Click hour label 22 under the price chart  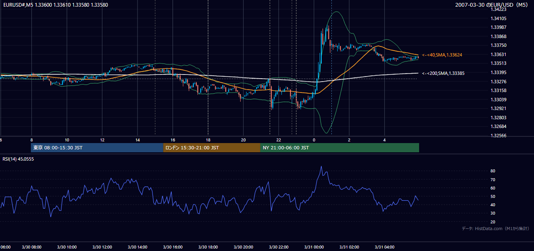(x=279, y=140)
